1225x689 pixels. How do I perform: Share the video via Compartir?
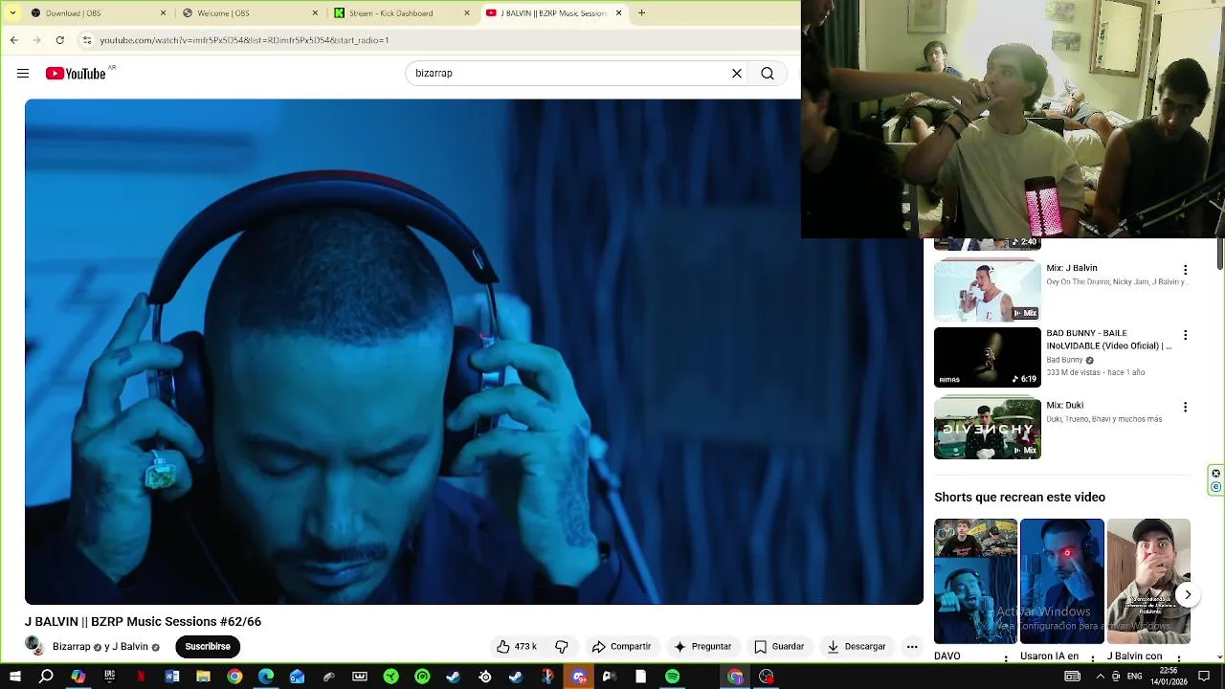pyautogui.click(x=621, y=647)
